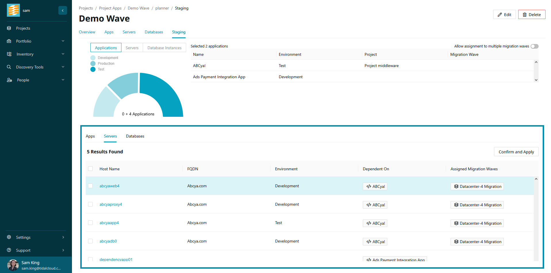Click the Portfolio briefcase icon

(9, 41)
